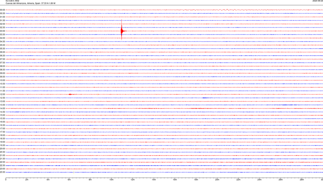Select the 02:00 trace time label
This screenshot has width=323, height=181.
pyautogui.click(x=2, y=24)
